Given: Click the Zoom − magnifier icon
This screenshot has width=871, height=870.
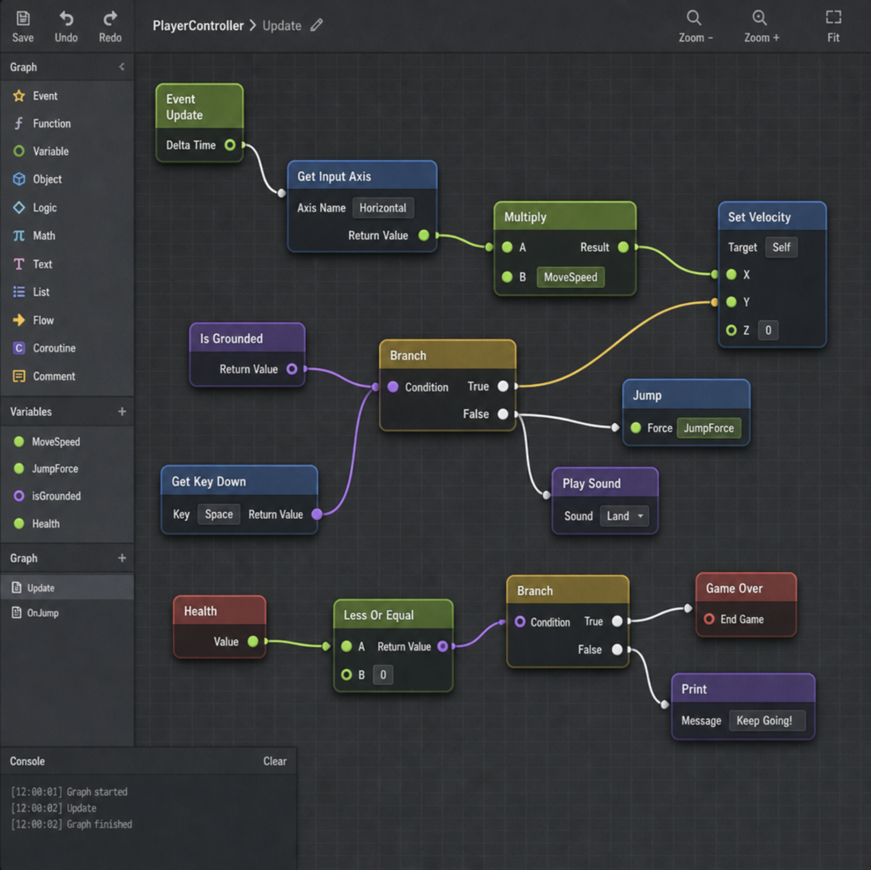Looking at the screenshot, I should tap(694, 18).
